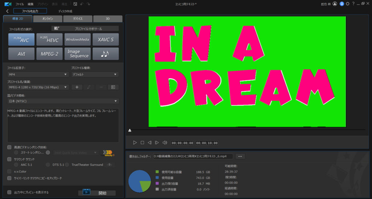Start output with the 開始 button
Image resolution: width=372 pixels, height=199 pixels.
(97, 193)
